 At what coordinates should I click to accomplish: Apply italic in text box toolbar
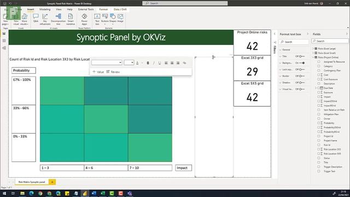coord(154,63)
